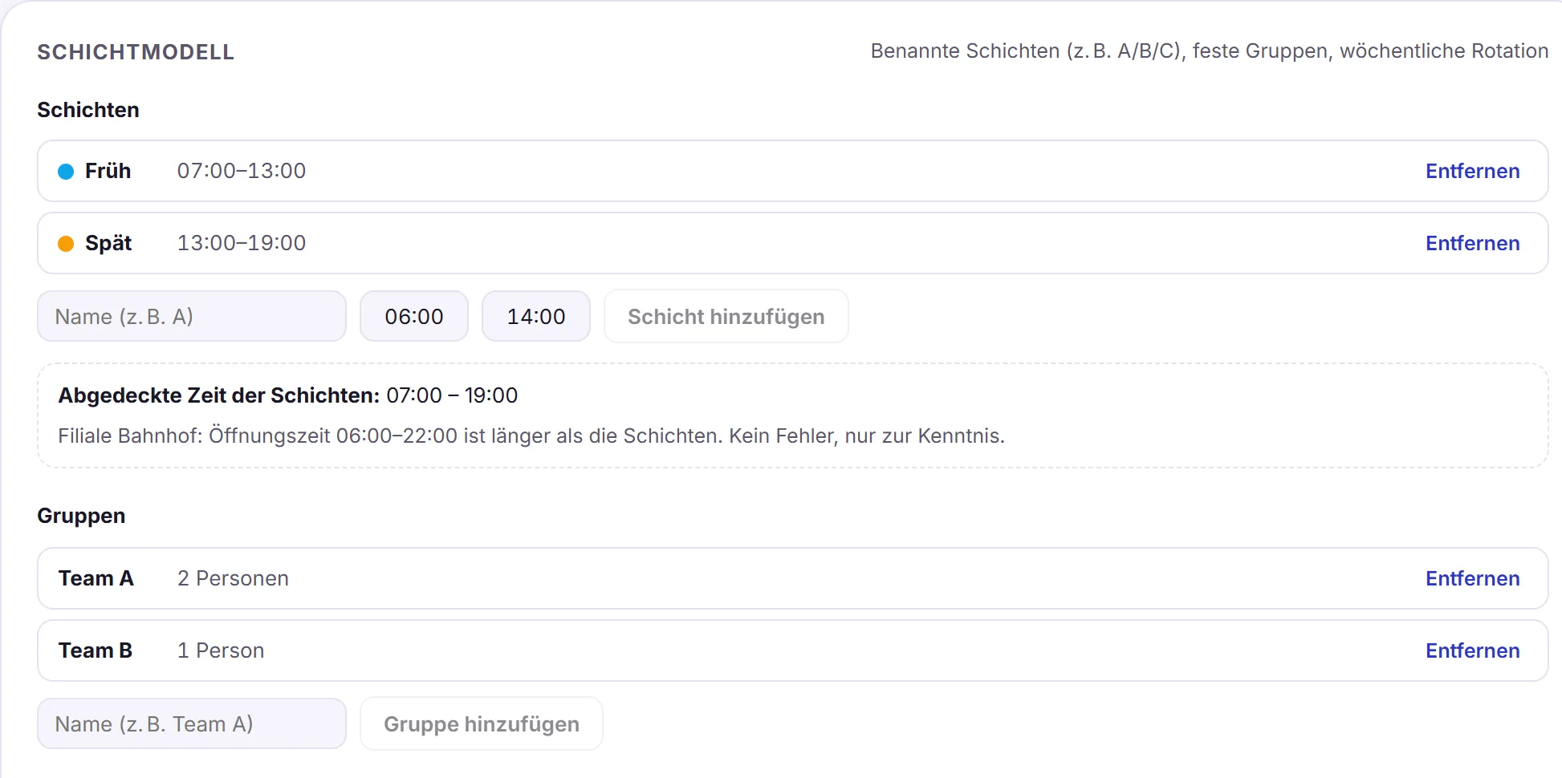The width and height of the screenshot is (1562, 778).
Task: Click the Filiale Bahnhof opening hours note
Action: pos(531,436)
